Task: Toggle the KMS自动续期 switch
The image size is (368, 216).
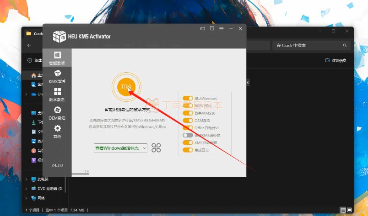Action: pyautogui.click(x=188, y=142)
